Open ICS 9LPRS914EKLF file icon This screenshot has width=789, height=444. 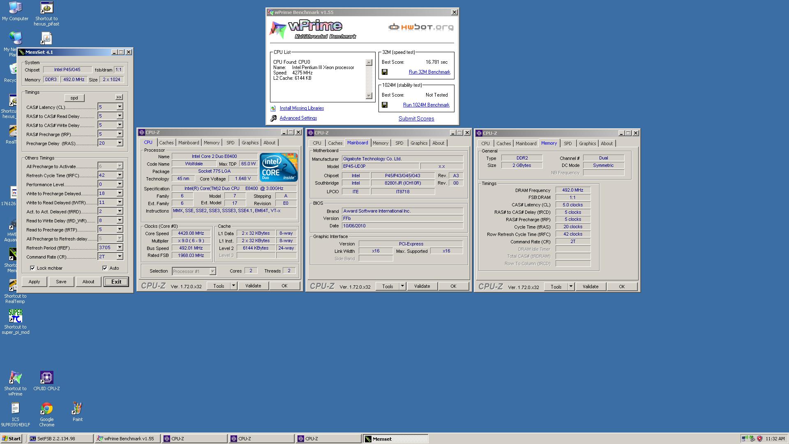[15, 414]
